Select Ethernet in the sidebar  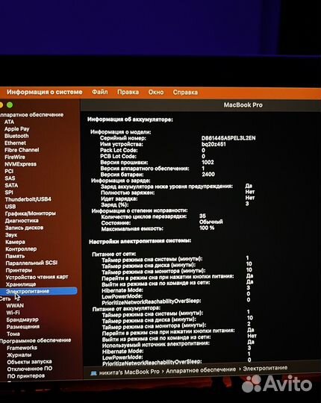[15, 143]
